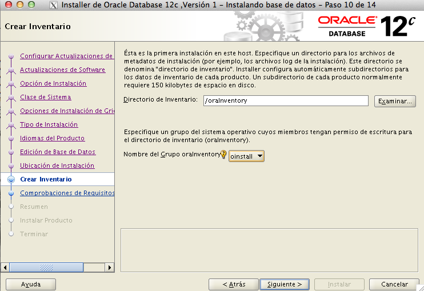This screenshot has height=291, width=424.
Task: Click the X11 icon in title bar
Action: pos(54,5)
